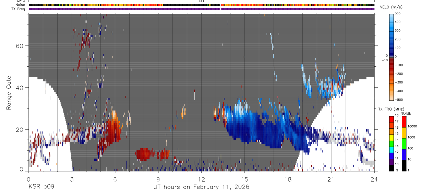Click the x-axis tick label '3'
The height and width of the screenshot is (194, 421).
point(72,179)
